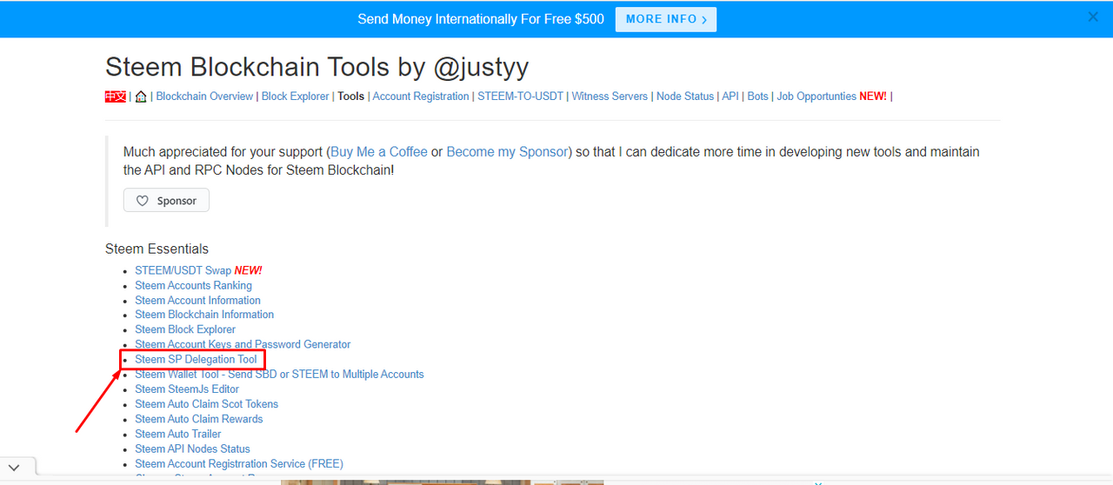This screenshot has width=1113, height=485.
Task: Open Steem Accounts Ranking
Action: pyautogui.click(x=193, y=285)
